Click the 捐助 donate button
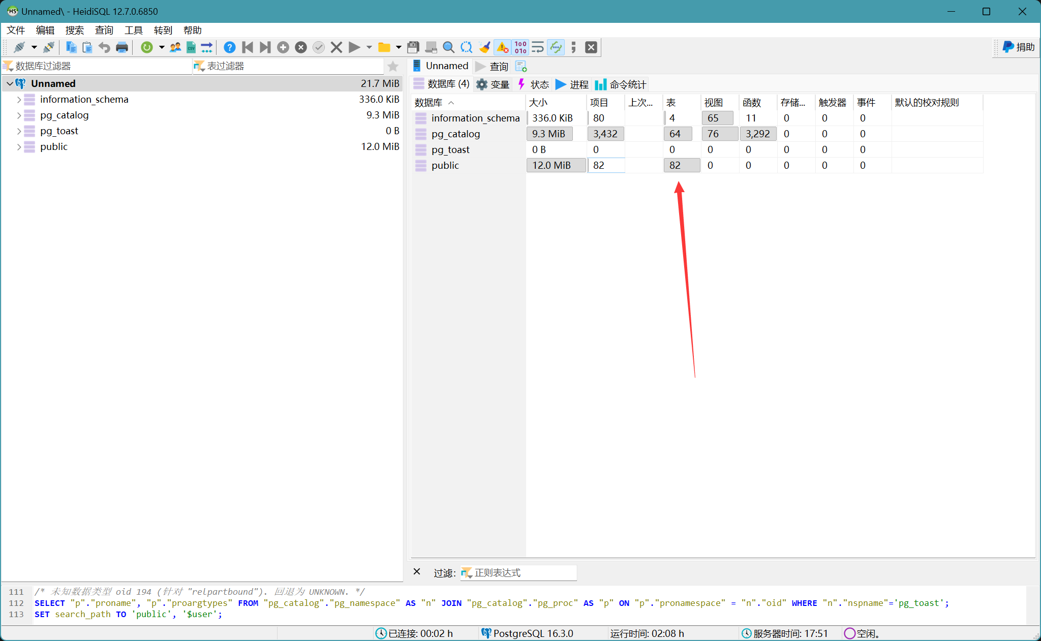Screen dimensions: 1041x641 click(1019, 47)
